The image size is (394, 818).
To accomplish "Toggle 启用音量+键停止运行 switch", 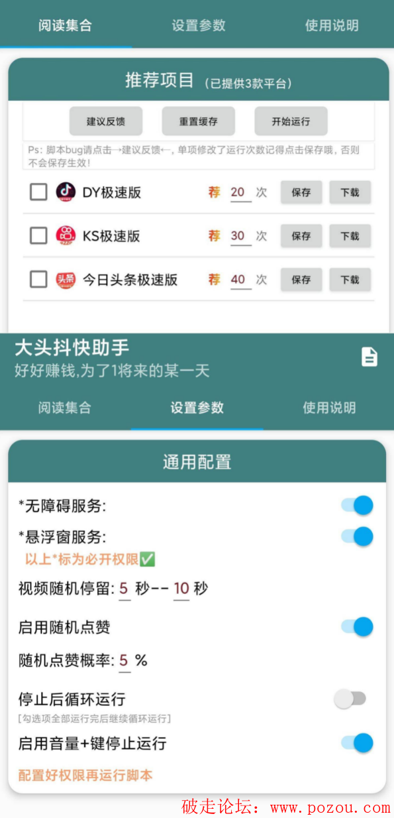I will pyautogui.click(x=357, y=743).
